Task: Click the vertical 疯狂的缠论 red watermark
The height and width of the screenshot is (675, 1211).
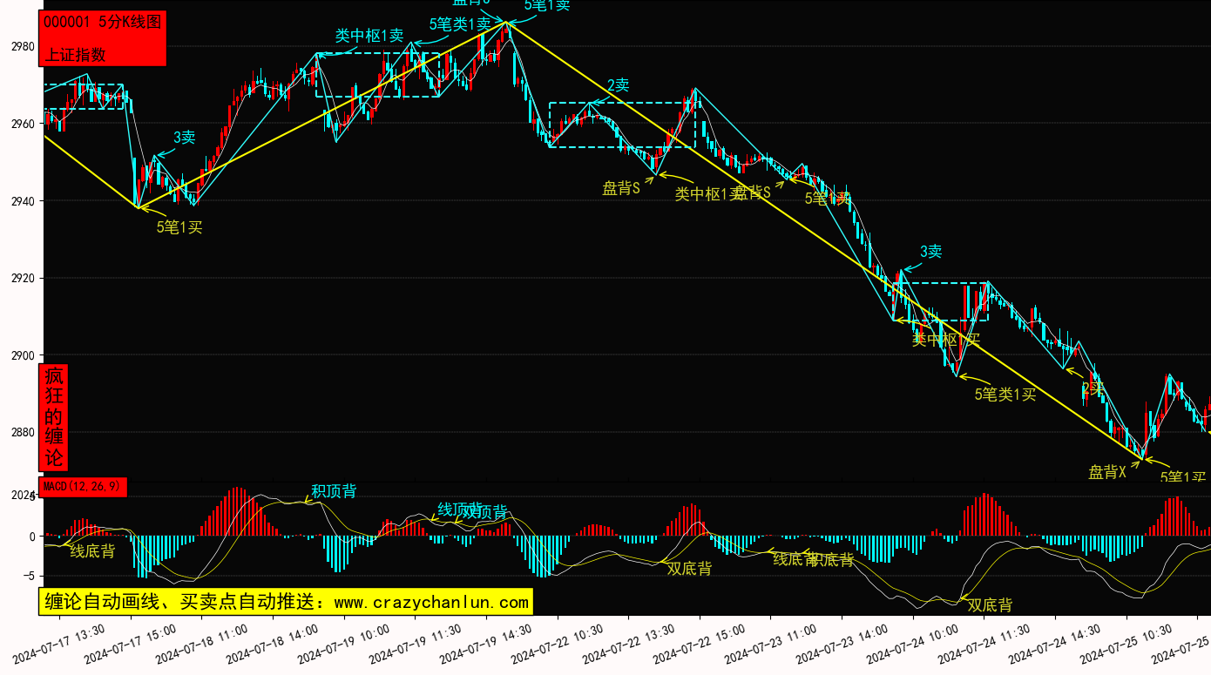Action: click(x=54, y=416)
